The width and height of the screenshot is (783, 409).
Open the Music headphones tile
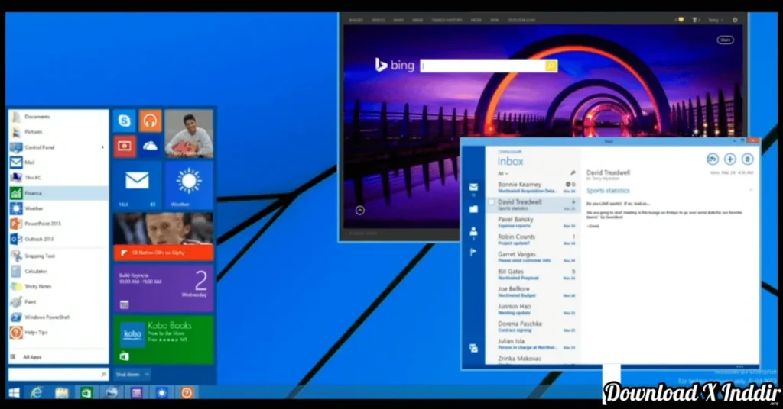coord(150,121)
